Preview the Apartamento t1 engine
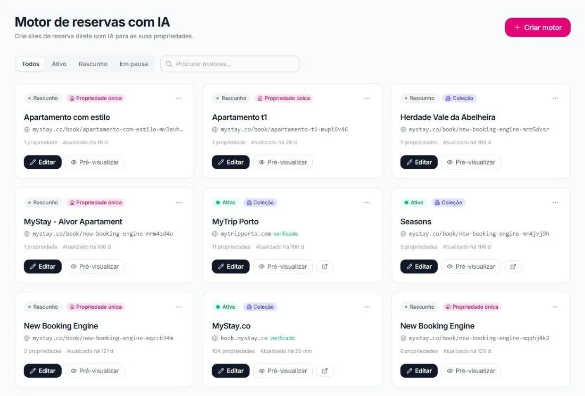This screenshot has height=396, width=585. (x=283, y=162)
